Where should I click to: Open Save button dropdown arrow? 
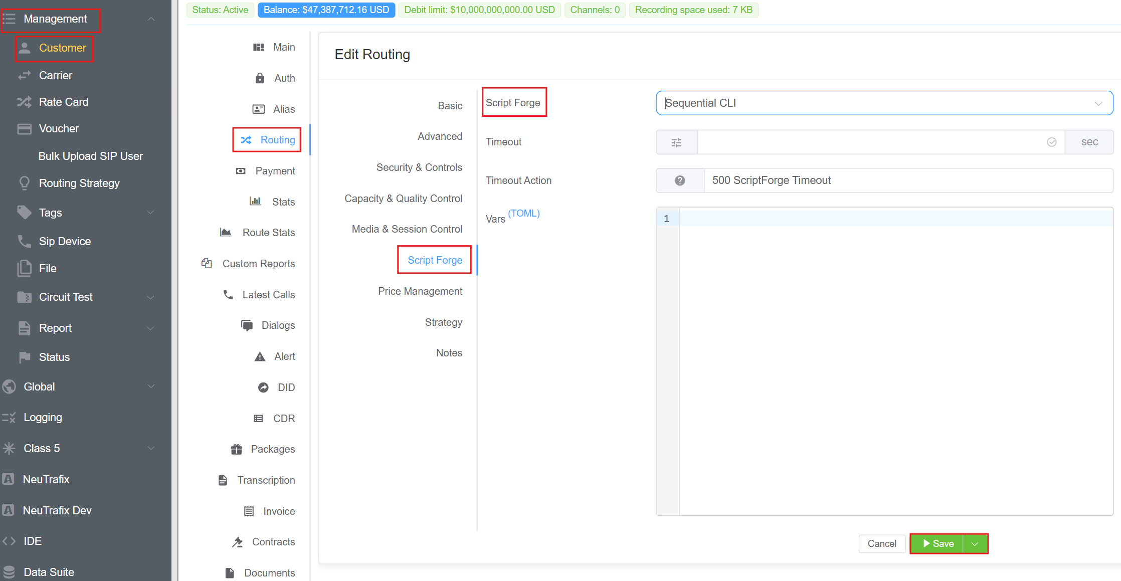pos(975,544)
